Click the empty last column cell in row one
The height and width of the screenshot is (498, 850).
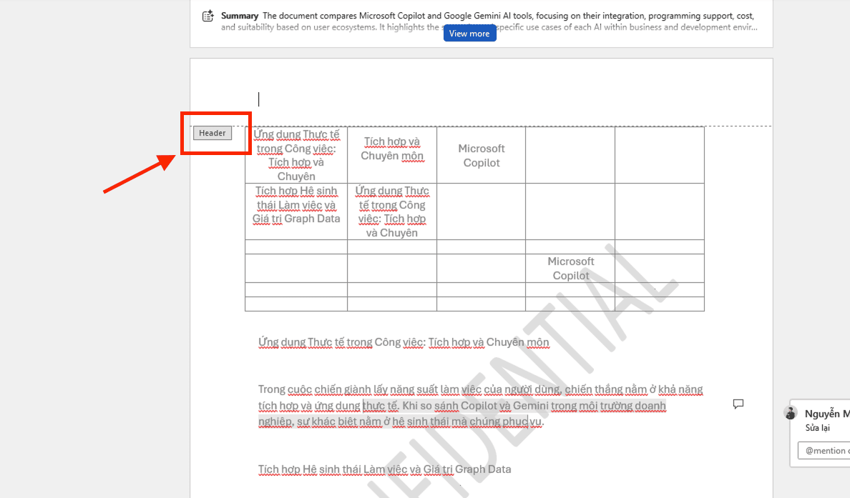pos(660,155)
